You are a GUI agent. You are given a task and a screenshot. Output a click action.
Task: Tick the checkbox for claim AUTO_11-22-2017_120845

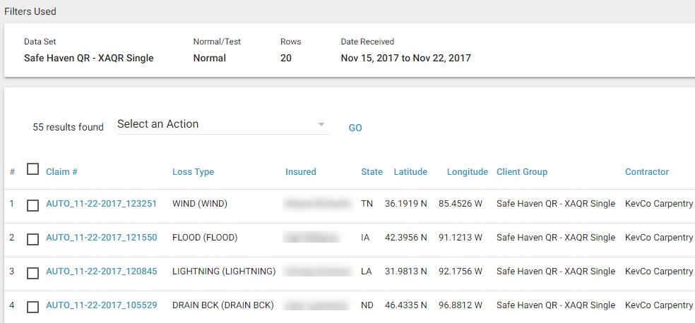point(32,273)
